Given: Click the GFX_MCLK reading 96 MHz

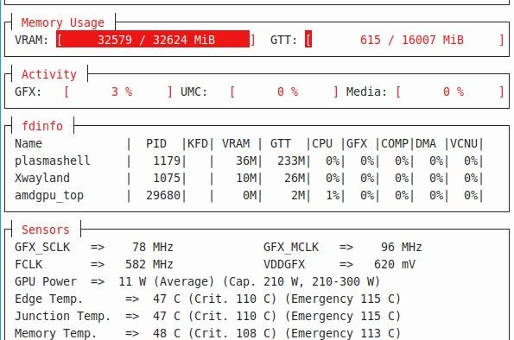Looking at the screenshot, I should tap(343, 247).
